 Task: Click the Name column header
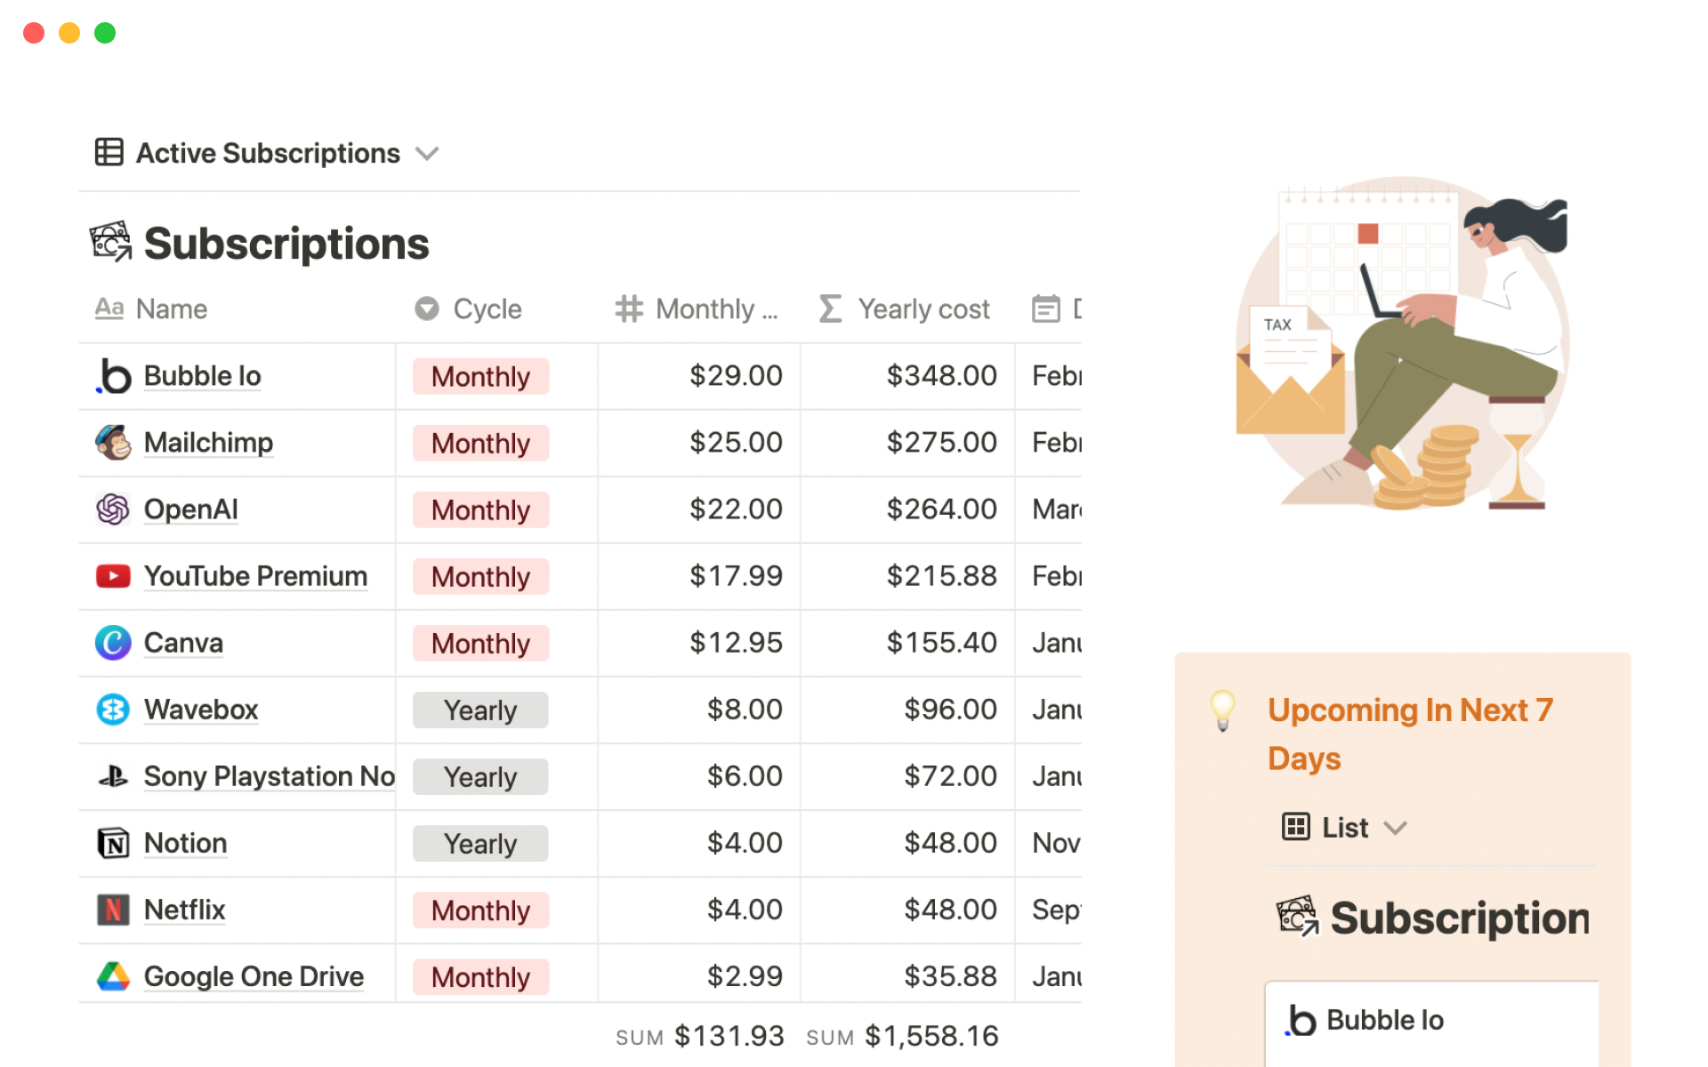171,309
